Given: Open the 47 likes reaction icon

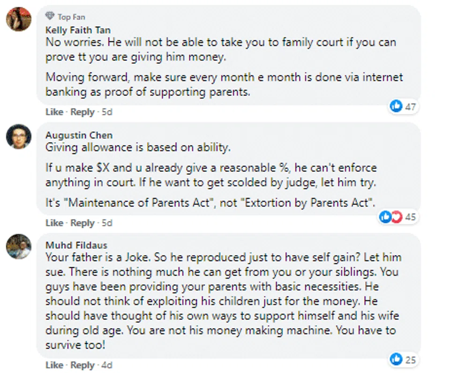Looking at the screenshot, I should (x=396, y=107).
